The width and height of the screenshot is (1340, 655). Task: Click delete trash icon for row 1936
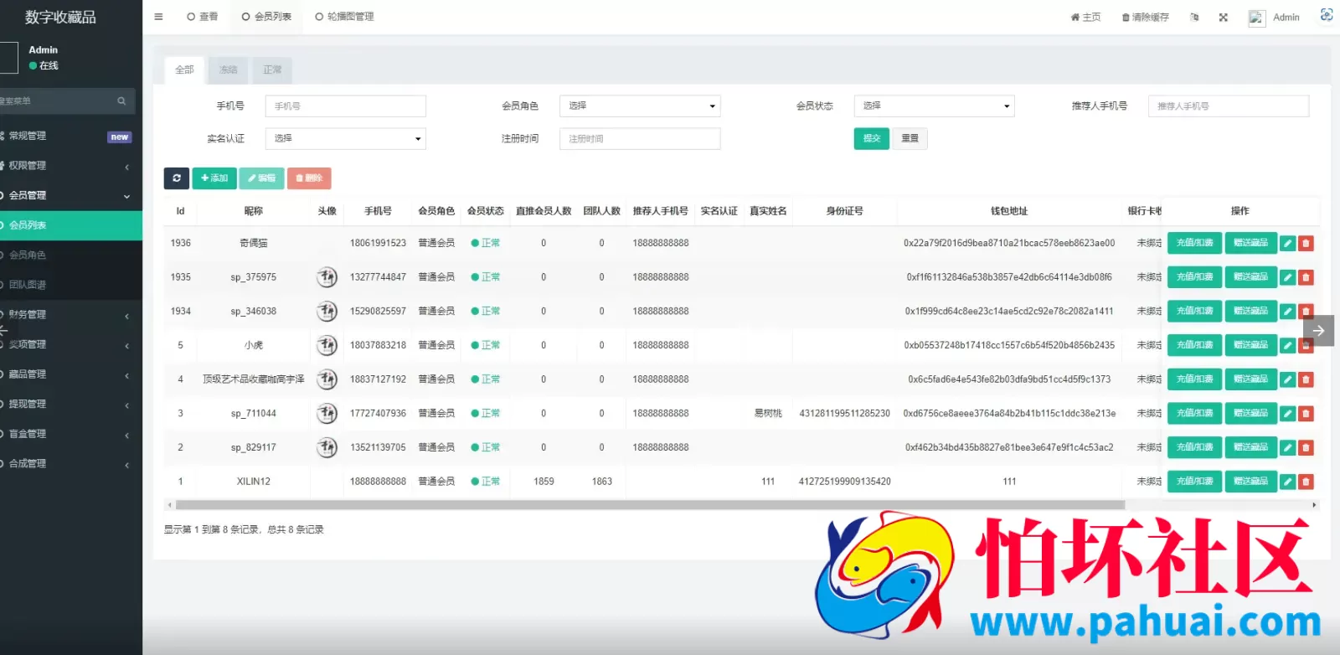coord(1306,244)
